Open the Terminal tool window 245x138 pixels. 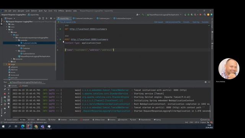tap(62, 120)
